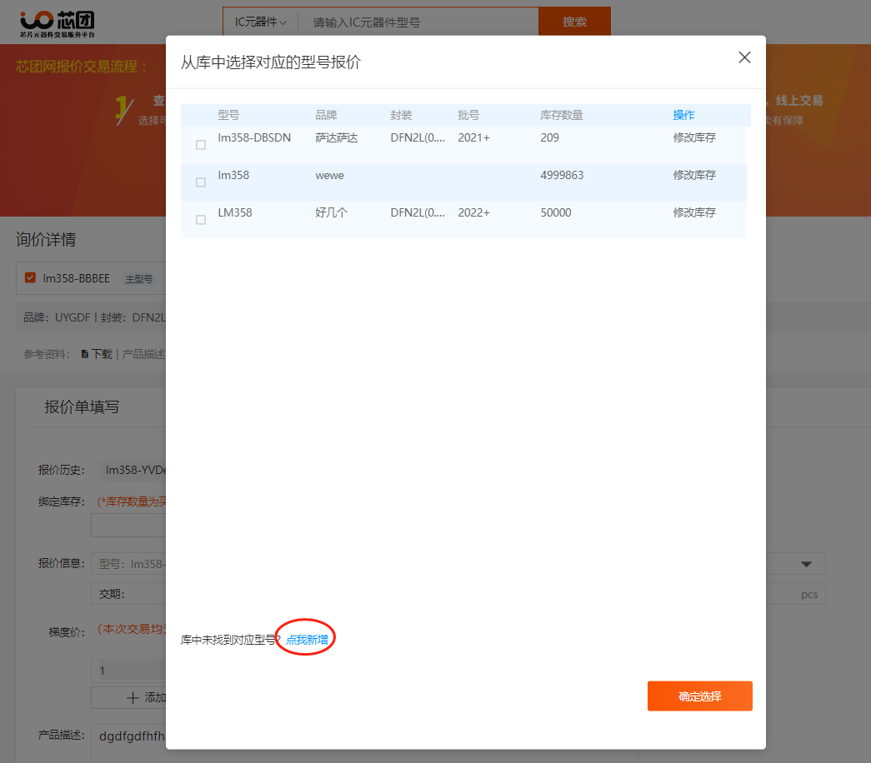This screenshot has height=763, width=871.
Task: Click brand cell 好几个
Action: (331, 212)
